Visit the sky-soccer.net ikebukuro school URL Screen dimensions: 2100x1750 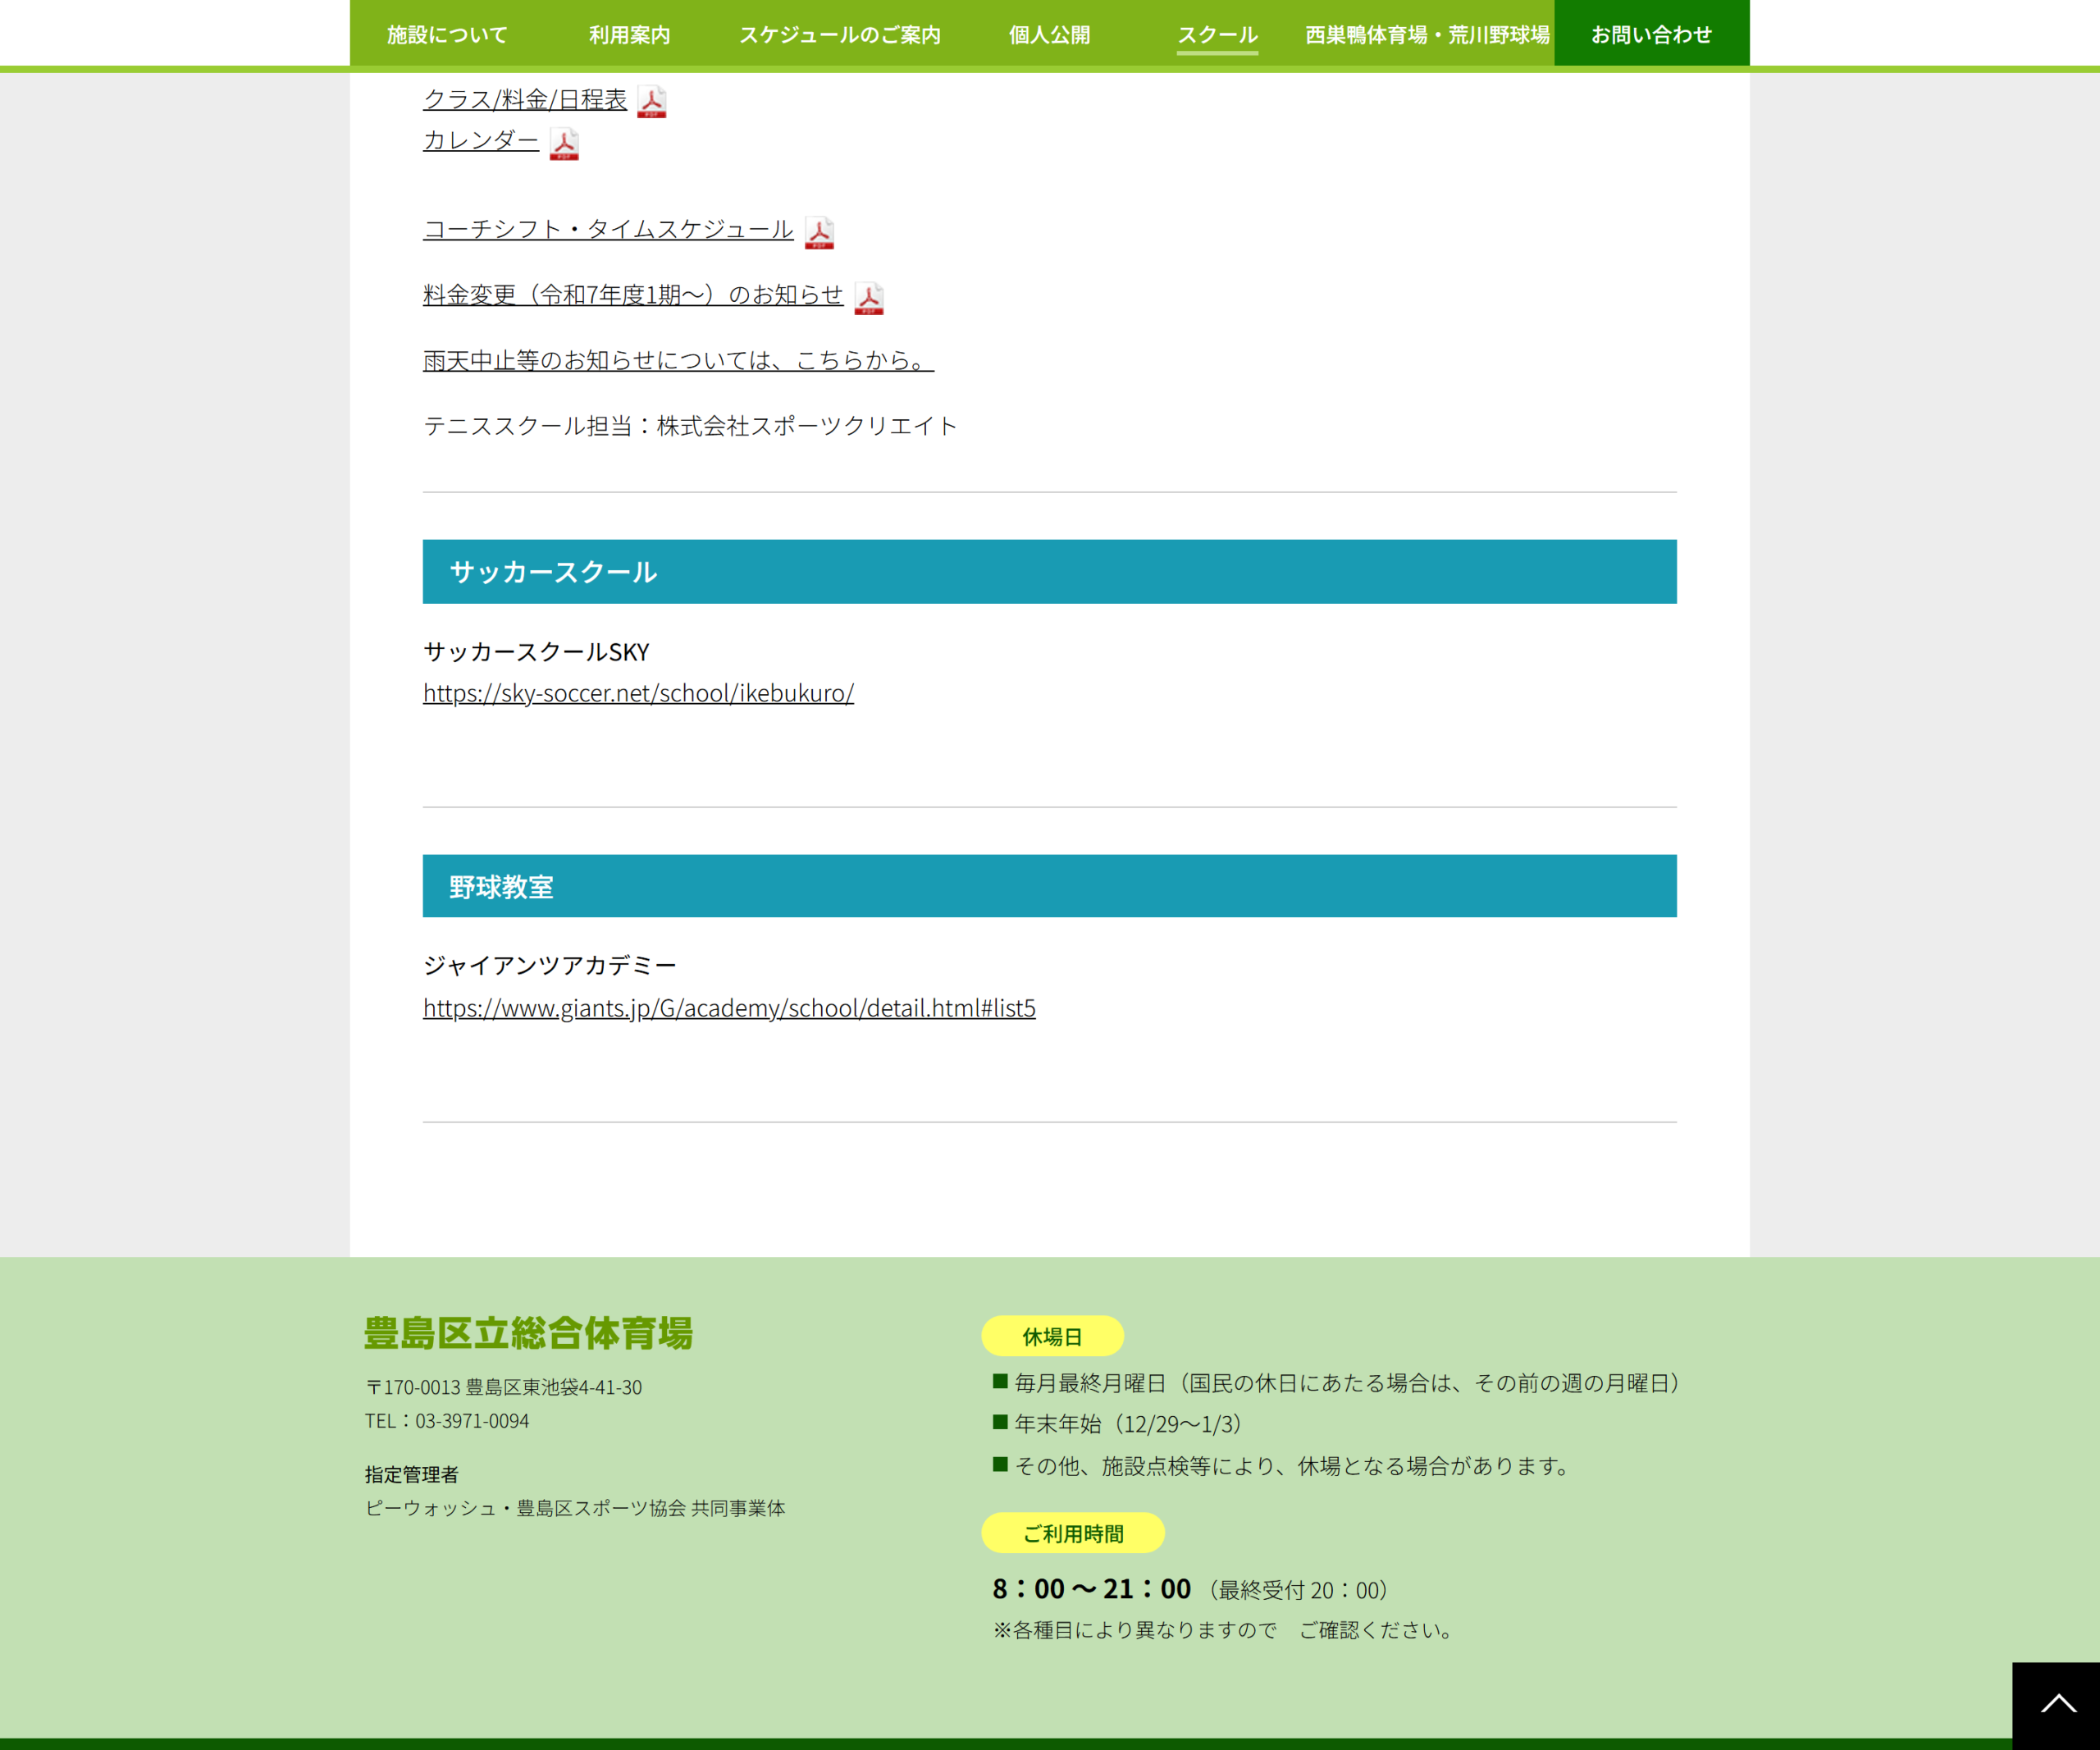pos(638,693)
